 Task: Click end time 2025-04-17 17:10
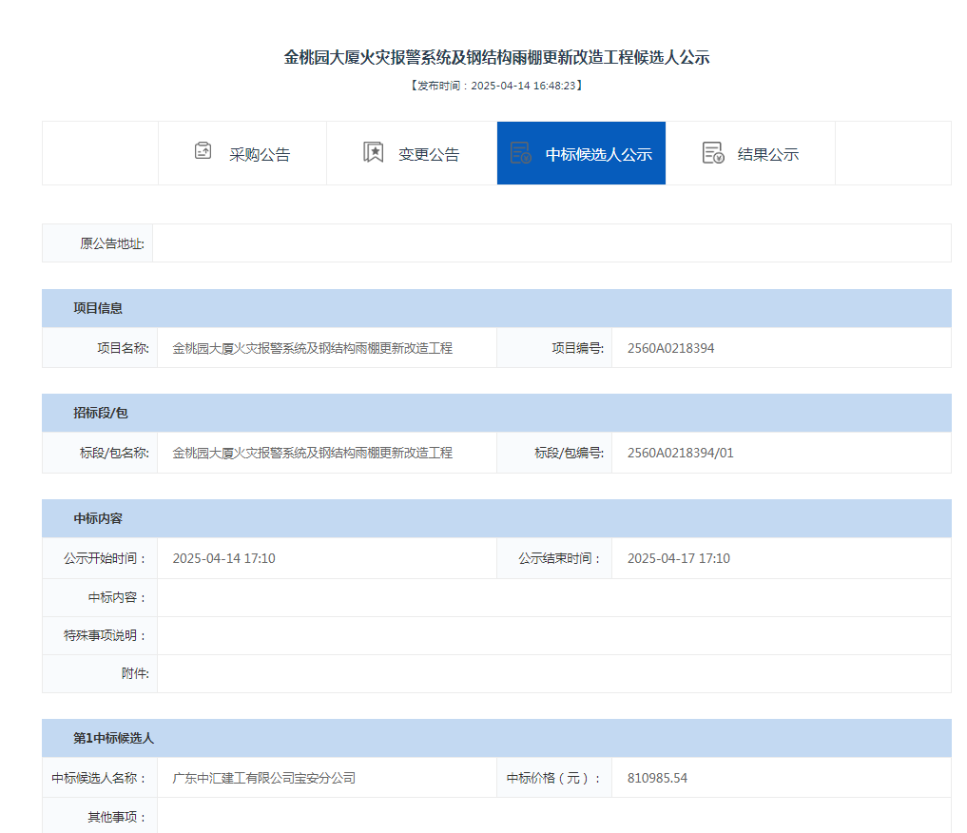[x=678, y=558]
